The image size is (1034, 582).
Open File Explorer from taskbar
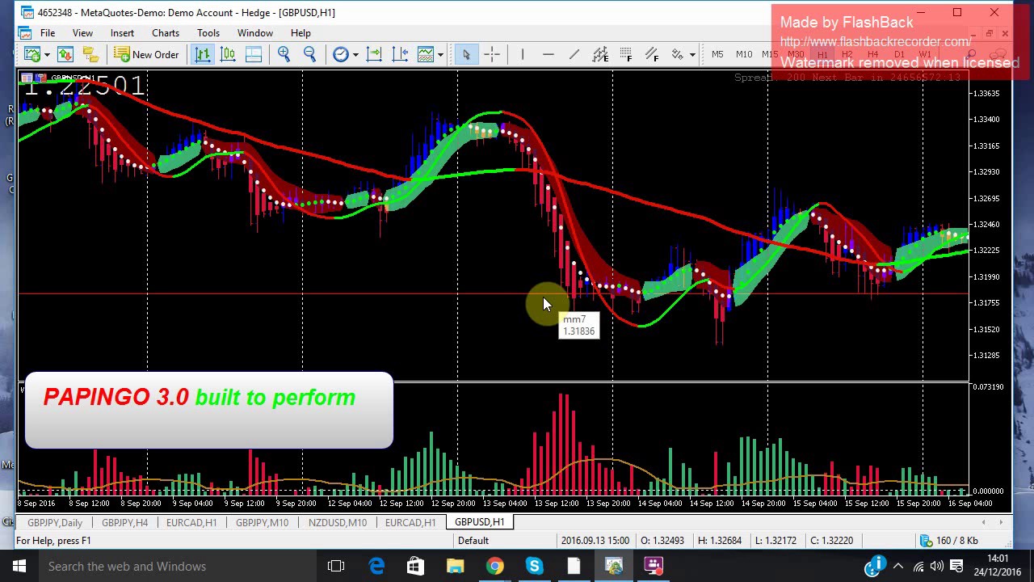tap(456, 567)
